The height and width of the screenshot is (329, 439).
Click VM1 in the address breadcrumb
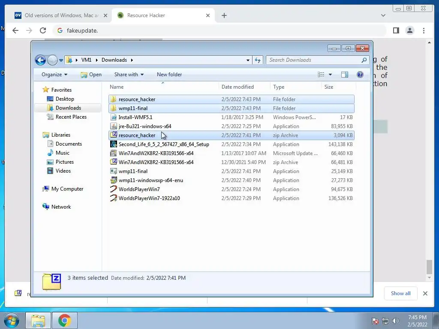tap(86, 60)
